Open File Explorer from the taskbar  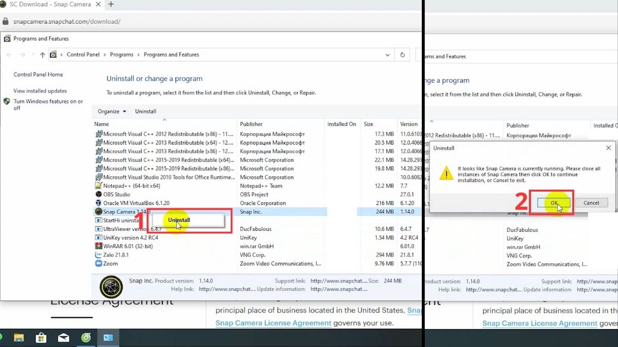[x=19, y=338]
